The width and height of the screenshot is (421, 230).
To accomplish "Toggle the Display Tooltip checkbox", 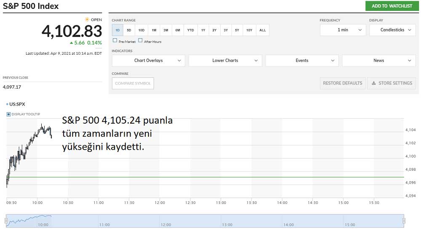I will (8, 114).
